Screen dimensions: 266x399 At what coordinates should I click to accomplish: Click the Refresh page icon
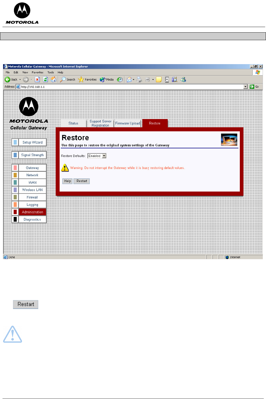pos(45,79)
